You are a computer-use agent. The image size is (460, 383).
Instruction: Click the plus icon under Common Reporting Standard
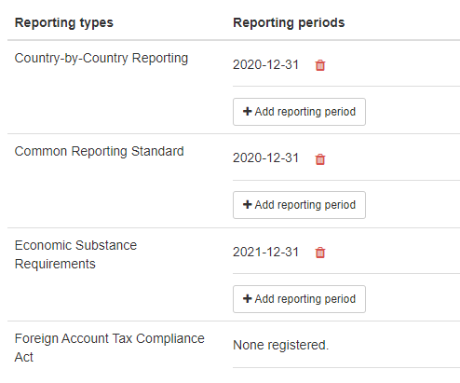coord(247,204)
